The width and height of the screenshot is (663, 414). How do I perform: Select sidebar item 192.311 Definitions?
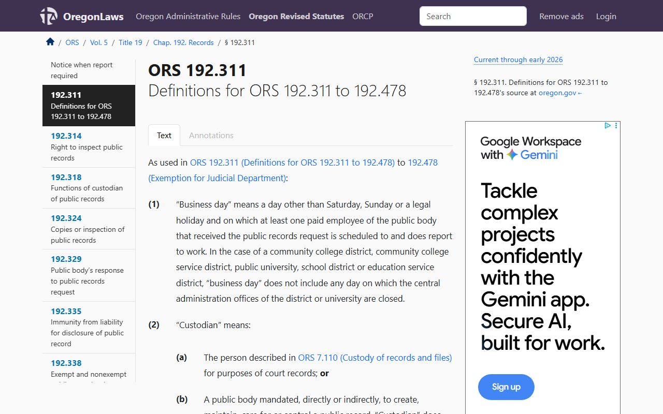(89, 106)
